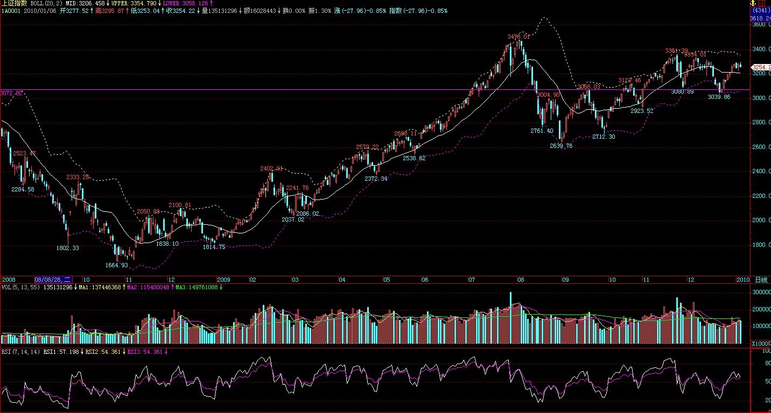Viewport: 771px width, 413px height.
Task: Click the open price 开3277.52
Action: coord(75,11)
